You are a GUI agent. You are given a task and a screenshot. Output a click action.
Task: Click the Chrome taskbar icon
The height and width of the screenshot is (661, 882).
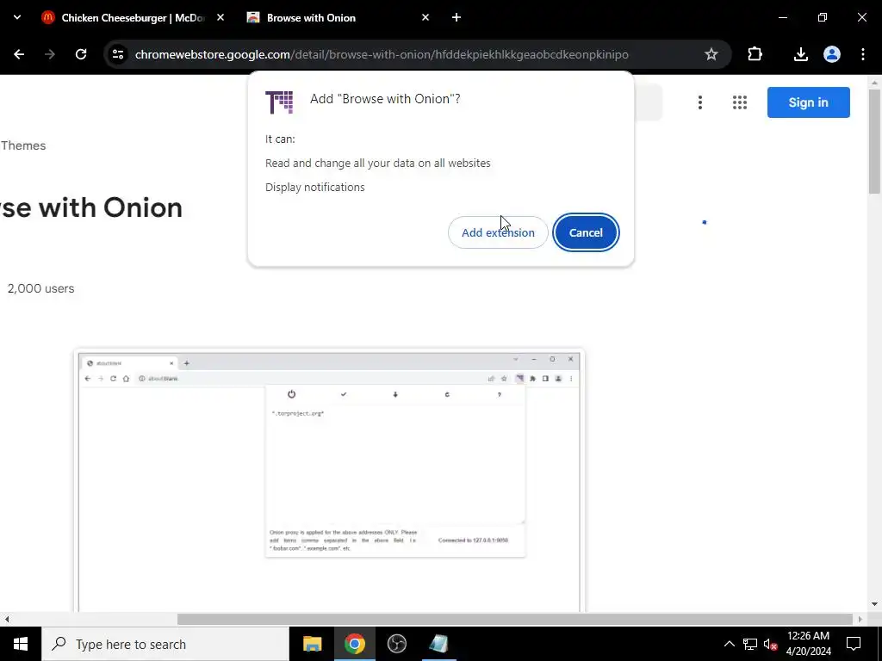pyautogui.click(x=354, y=644)
